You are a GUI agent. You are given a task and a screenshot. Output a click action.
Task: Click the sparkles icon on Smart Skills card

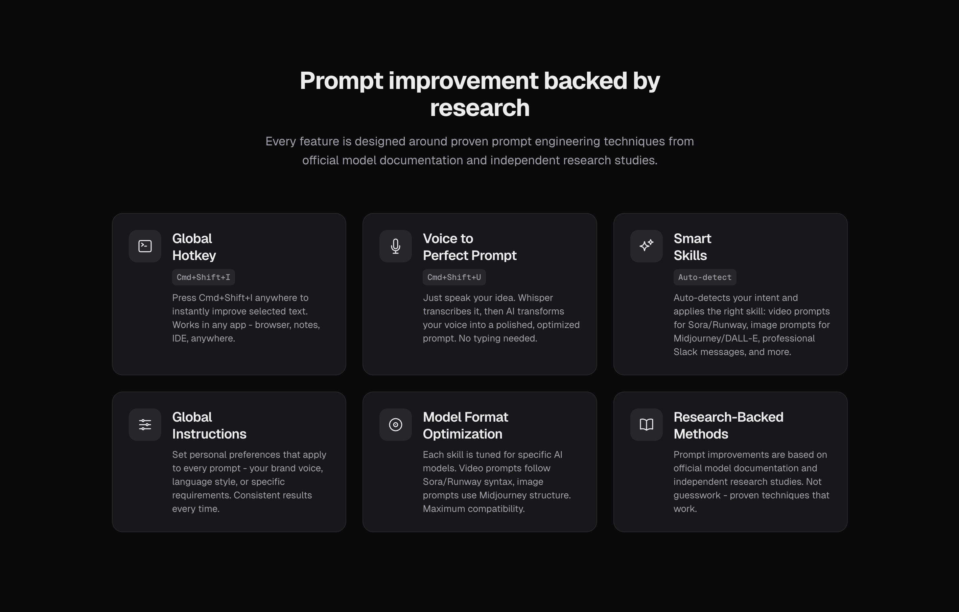coord(646,246)
